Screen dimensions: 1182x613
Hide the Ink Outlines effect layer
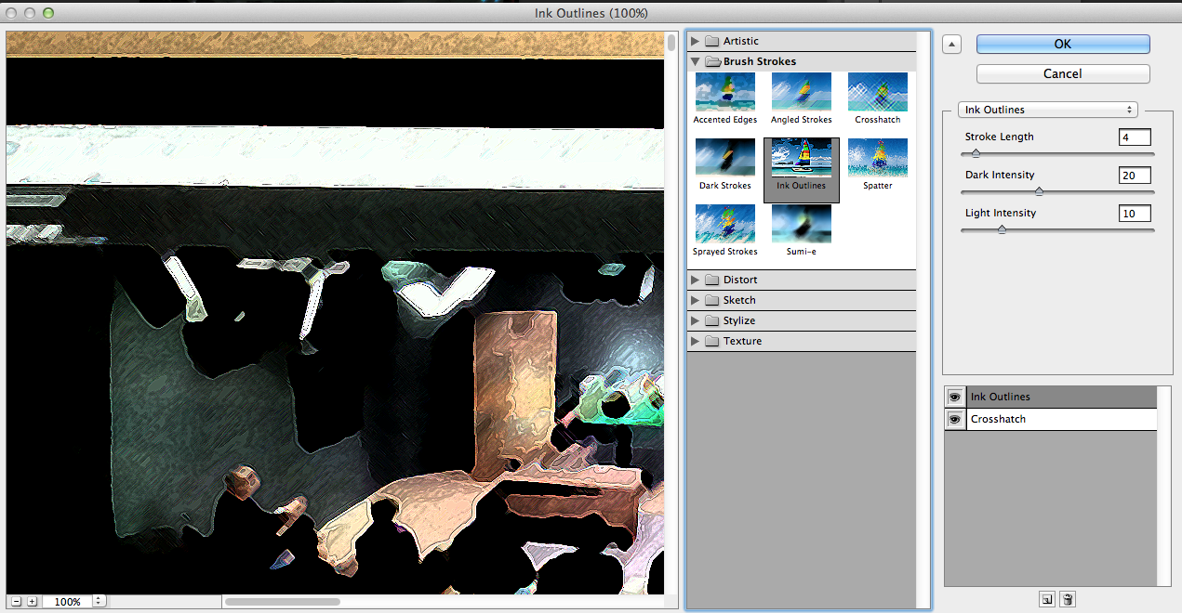coord(954,397)
